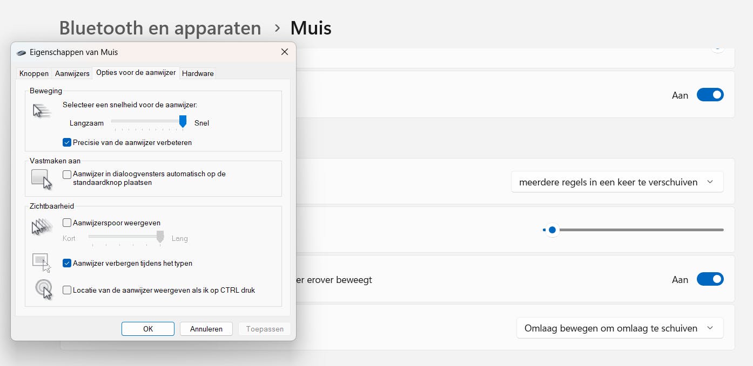The width and height of the screenshot is (753, 366).
Task: Click the Annuleren button
Action: tap(206, 329)
